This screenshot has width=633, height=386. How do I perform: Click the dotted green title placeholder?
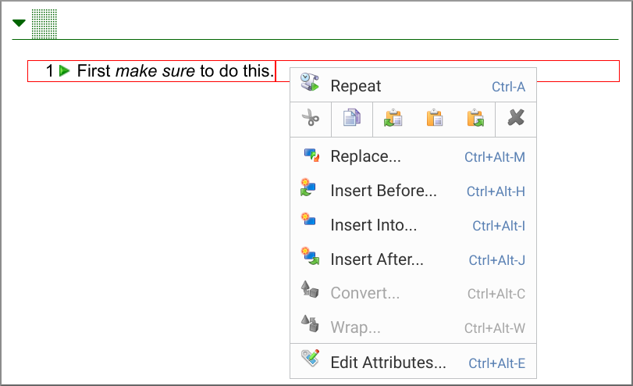tap(44, 24)
